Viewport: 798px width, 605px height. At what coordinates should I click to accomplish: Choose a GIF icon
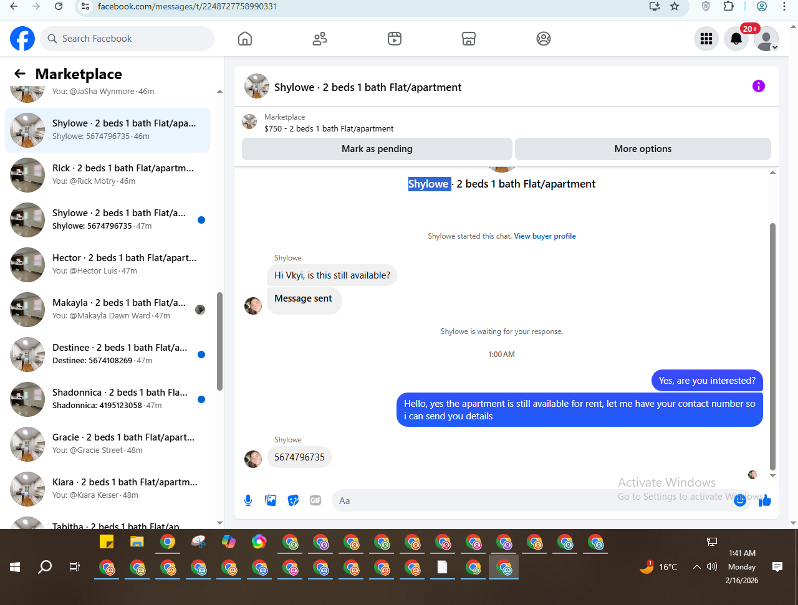coord(315,500)
